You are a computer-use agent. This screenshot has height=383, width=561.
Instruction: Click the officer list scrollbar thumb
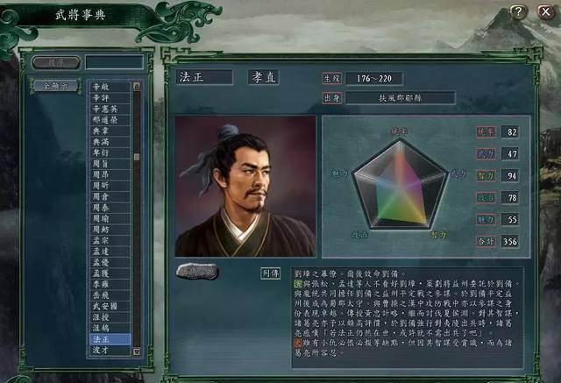137,157
